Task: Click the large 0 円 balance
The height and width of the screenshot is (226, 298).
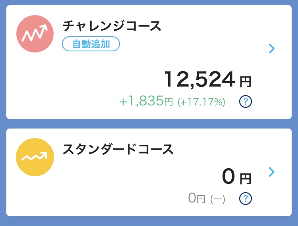Action: (x=237, y=177)
